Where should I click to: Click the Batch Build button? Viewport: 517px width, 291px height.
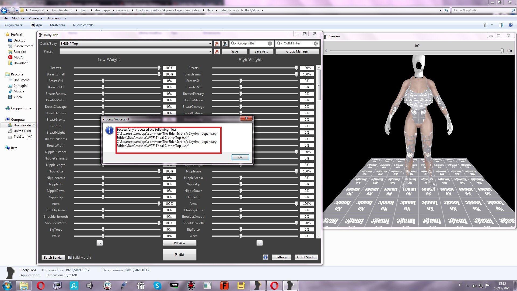point(53,257)
